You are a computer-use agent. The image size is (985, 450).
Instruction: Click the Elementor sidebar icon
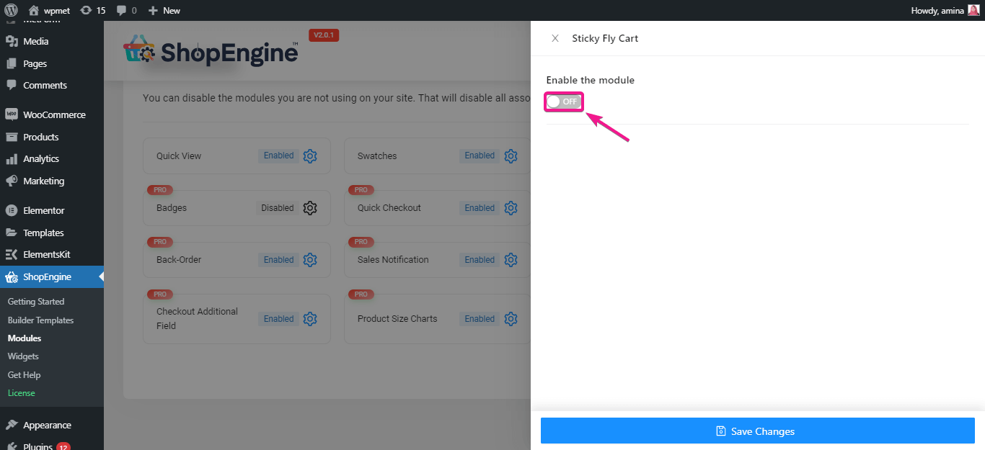(x=12, y=211)
